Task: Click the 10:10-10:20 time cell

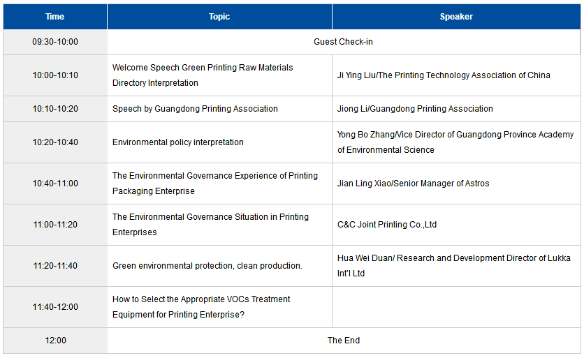Action: click(55, 109)
